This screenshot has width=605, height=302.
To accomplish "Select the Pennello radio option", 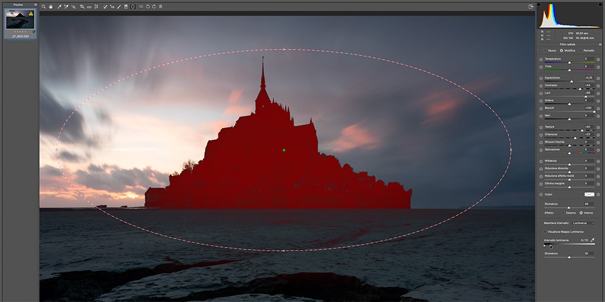I will click(x=580, y=51).
